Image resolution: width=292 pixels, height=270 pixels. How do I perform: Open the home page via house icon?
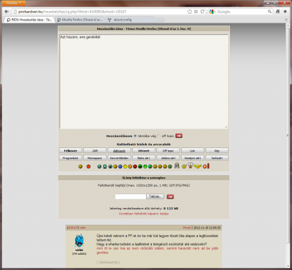pyautogui.click(x=277, y=12)
